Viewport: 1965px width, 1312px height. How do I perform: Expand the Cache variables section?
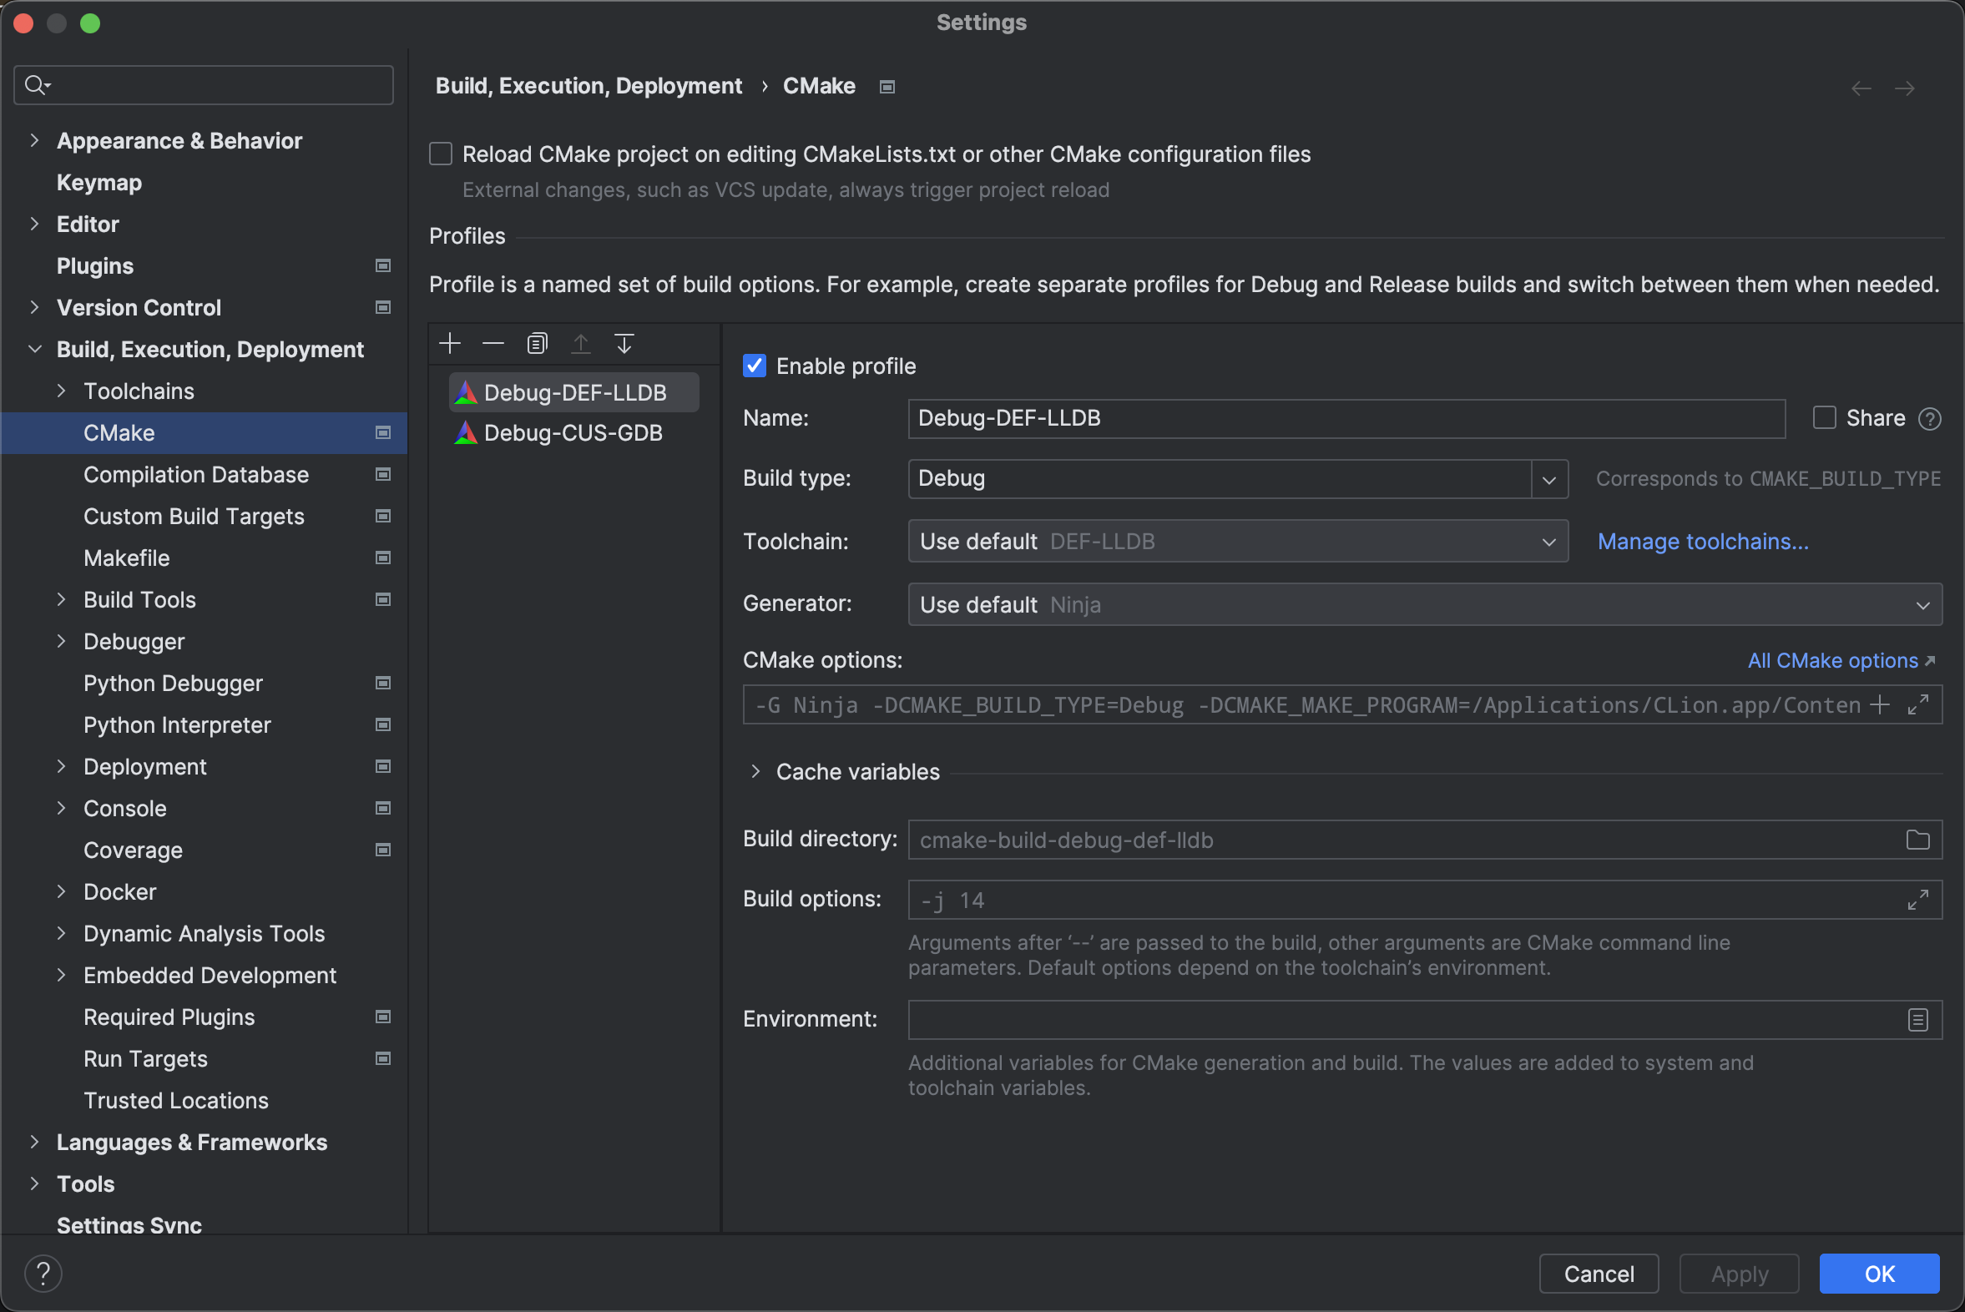pyautogui.click(x=755, y=771)
